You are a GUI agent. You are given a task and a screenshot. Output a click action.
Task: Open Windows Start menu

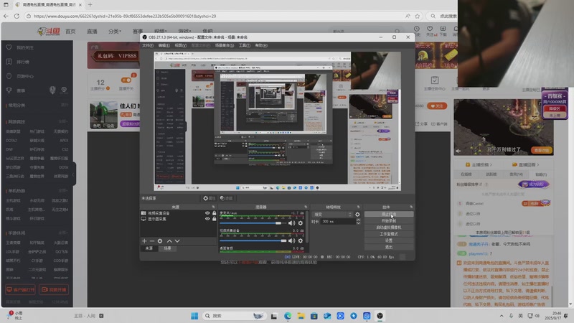[194, 316]
